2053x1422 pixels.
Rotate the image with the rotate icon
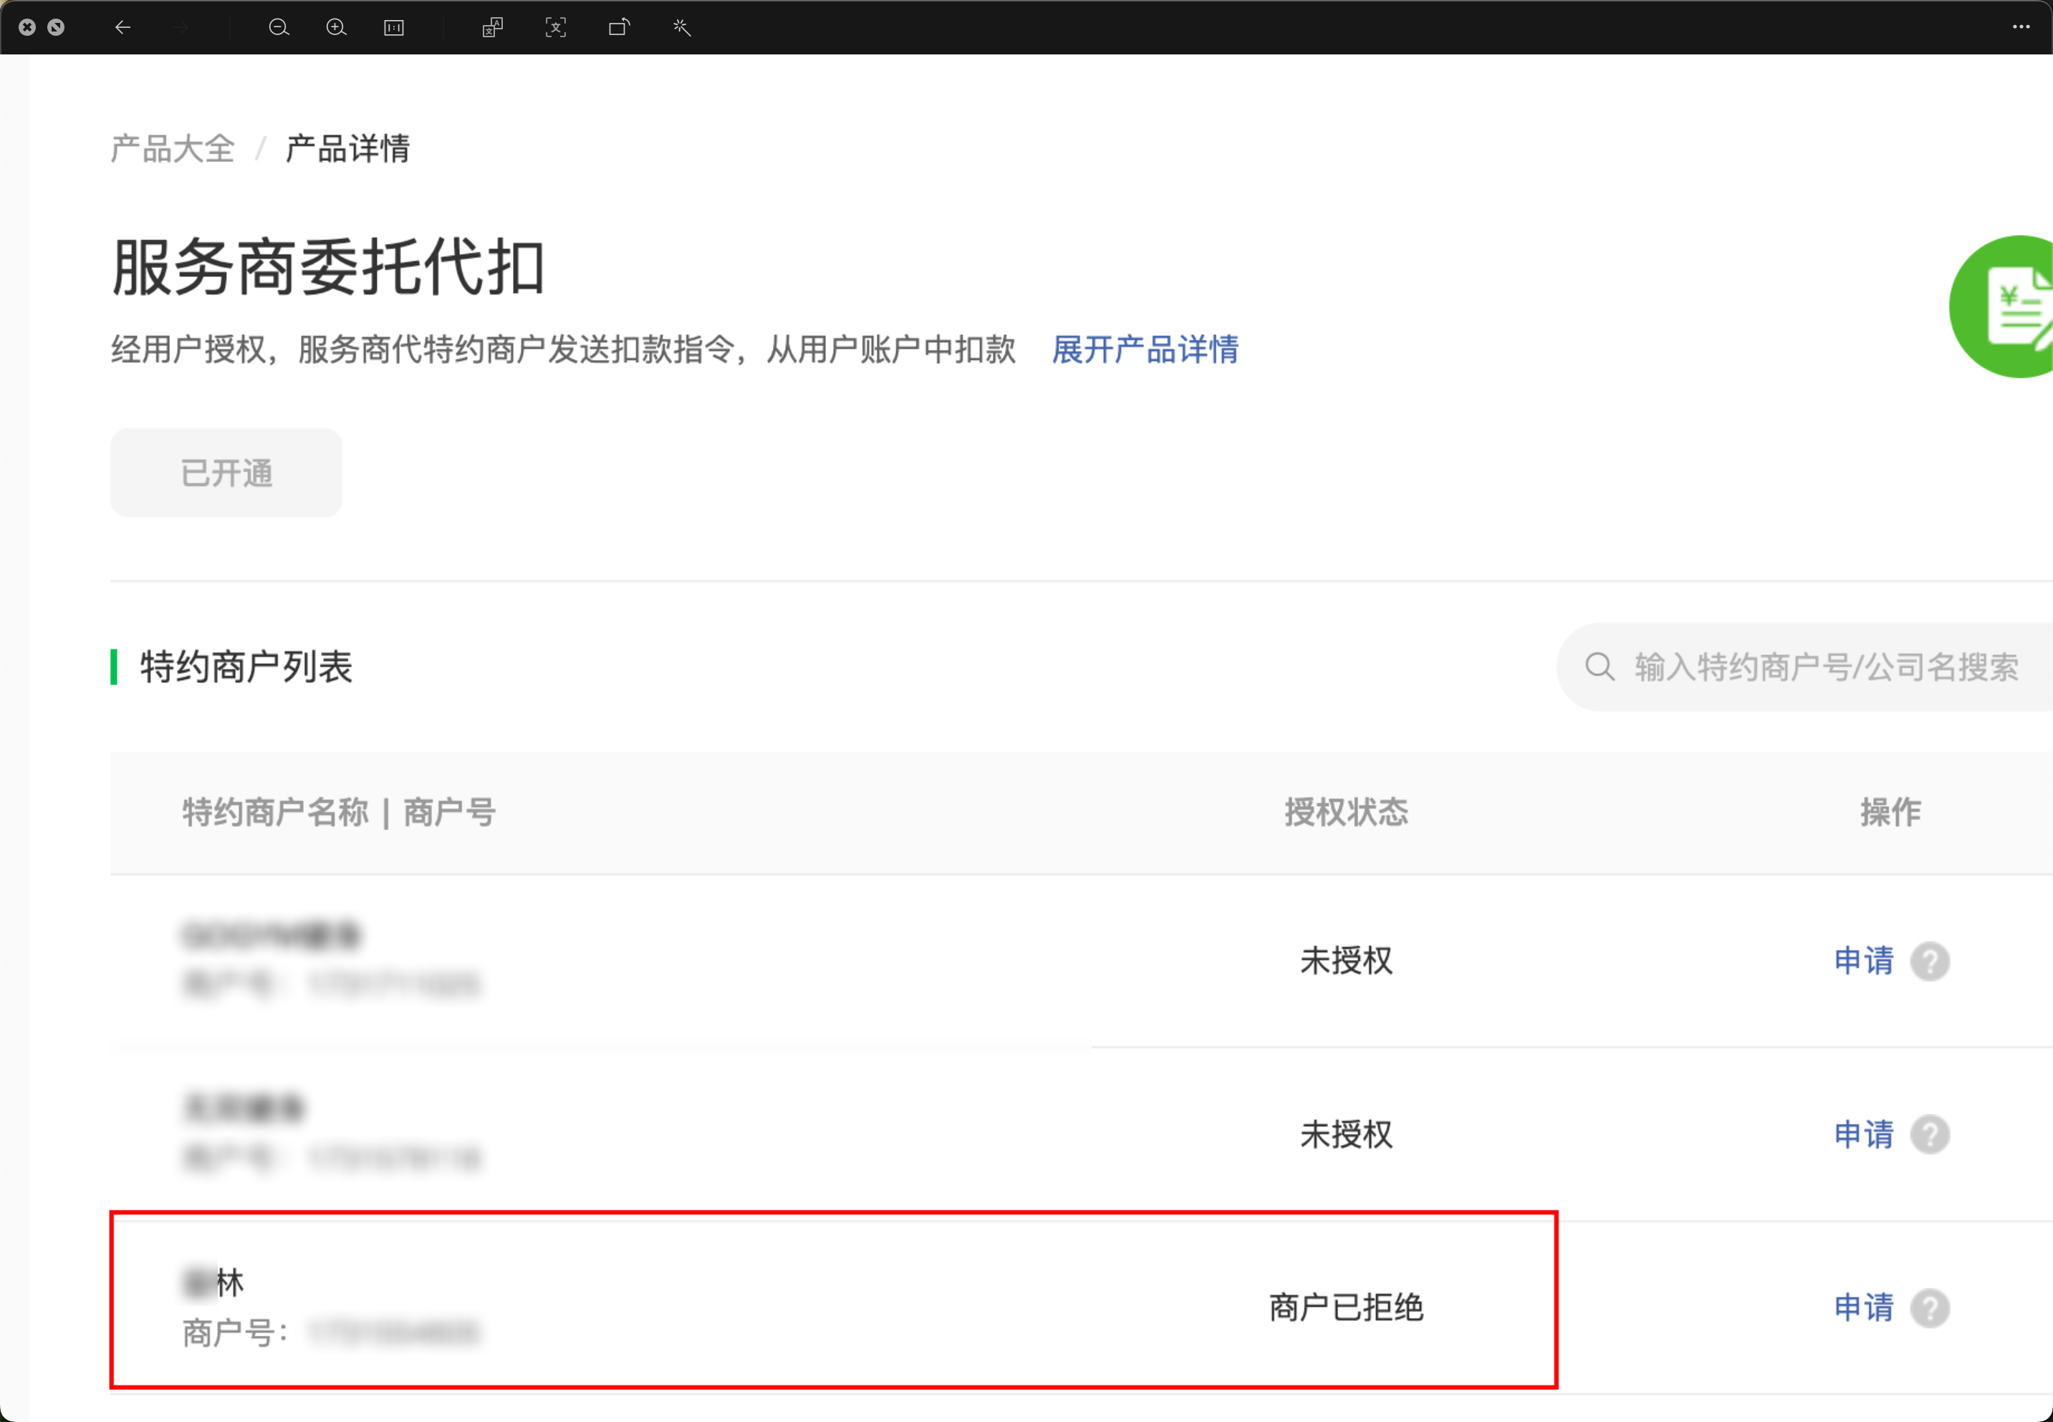click(619, 28)
